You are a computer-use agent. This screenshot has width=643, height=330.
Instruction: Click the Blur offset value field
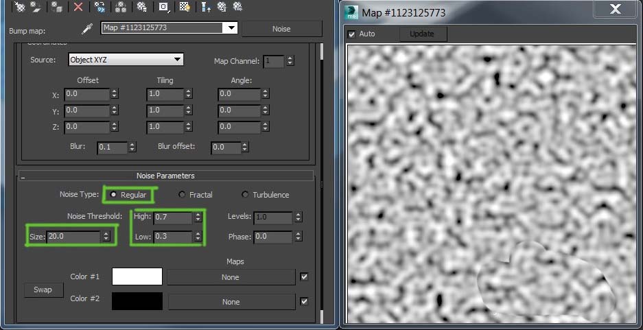226,148
